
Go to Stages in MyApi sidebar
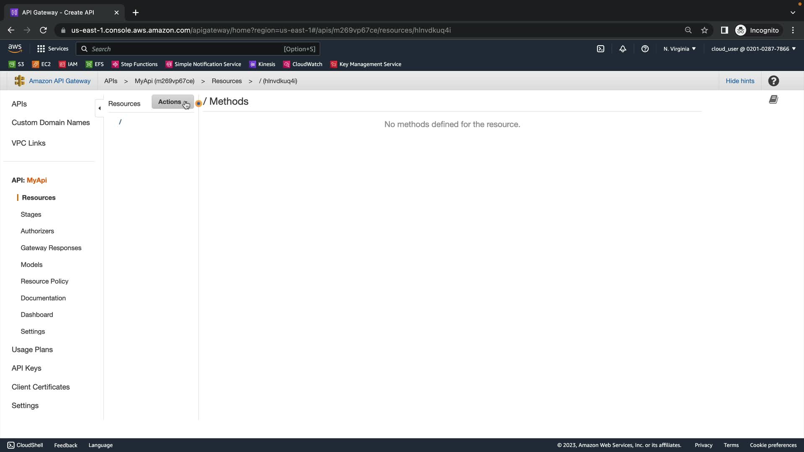coord(31,214)
